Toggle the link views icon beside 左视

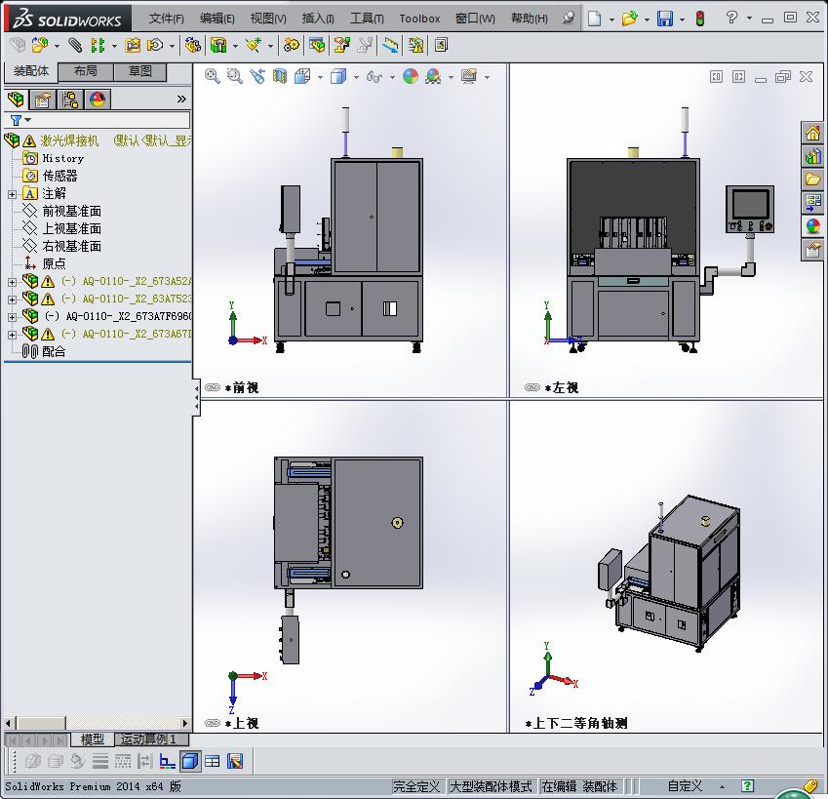click(532, 387)
